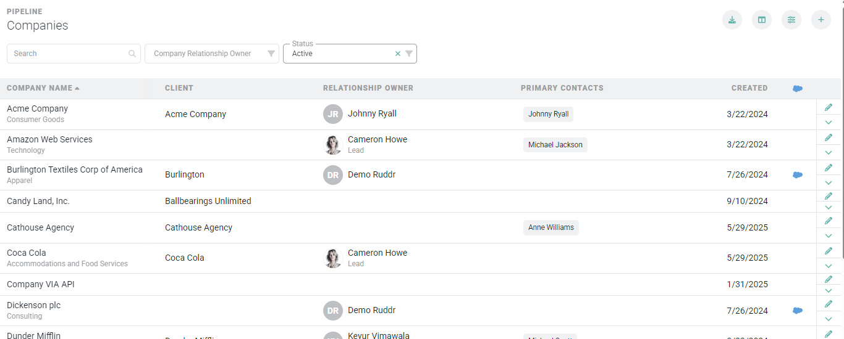Image resolution: width=844 pixels, height=339 pixels.
Task: Click Salesforce cloud icon in Burlington row
Action: tap(798, 175)
